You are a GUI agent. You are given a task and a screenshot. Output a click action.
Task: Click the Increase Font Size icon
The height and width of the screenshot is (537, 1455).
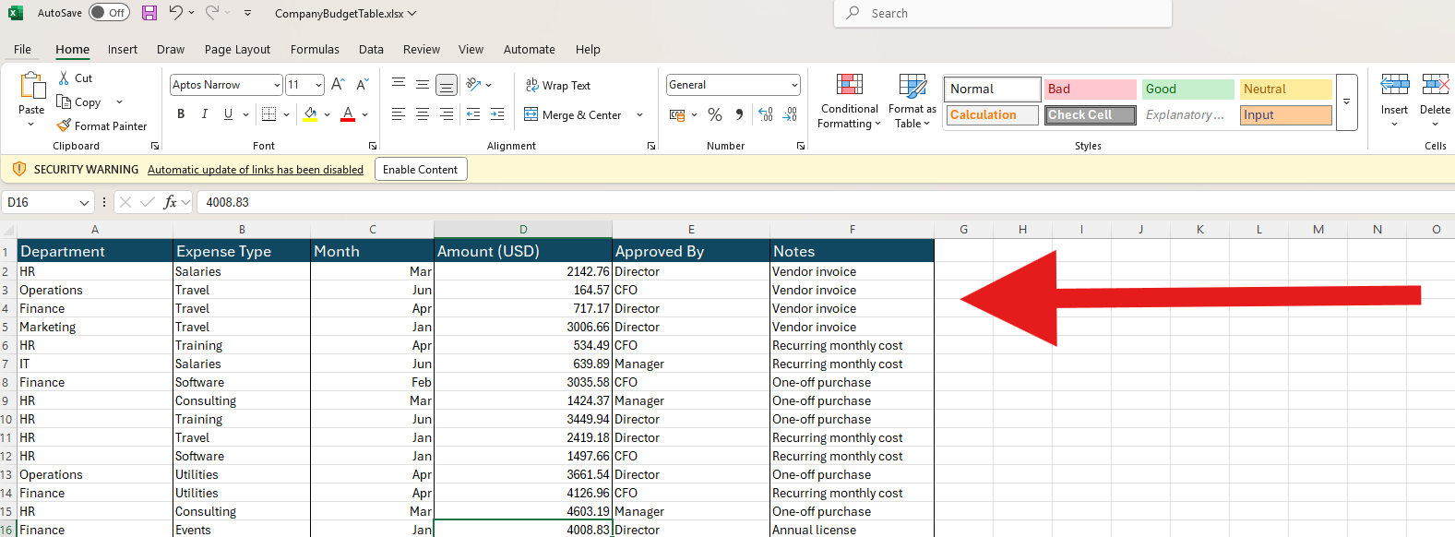coord(338,85)
